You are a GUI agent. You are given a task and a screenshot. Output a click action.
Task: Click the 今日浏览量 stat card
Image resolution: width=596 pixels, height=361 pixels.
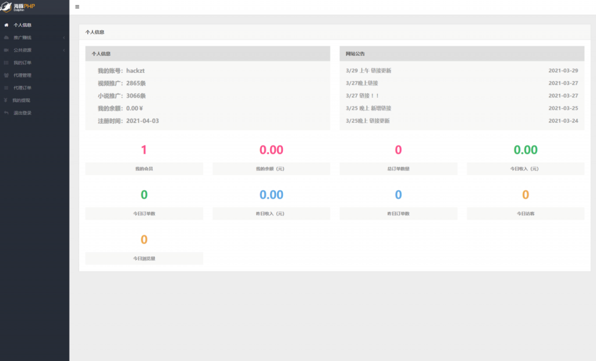(144, 248)
